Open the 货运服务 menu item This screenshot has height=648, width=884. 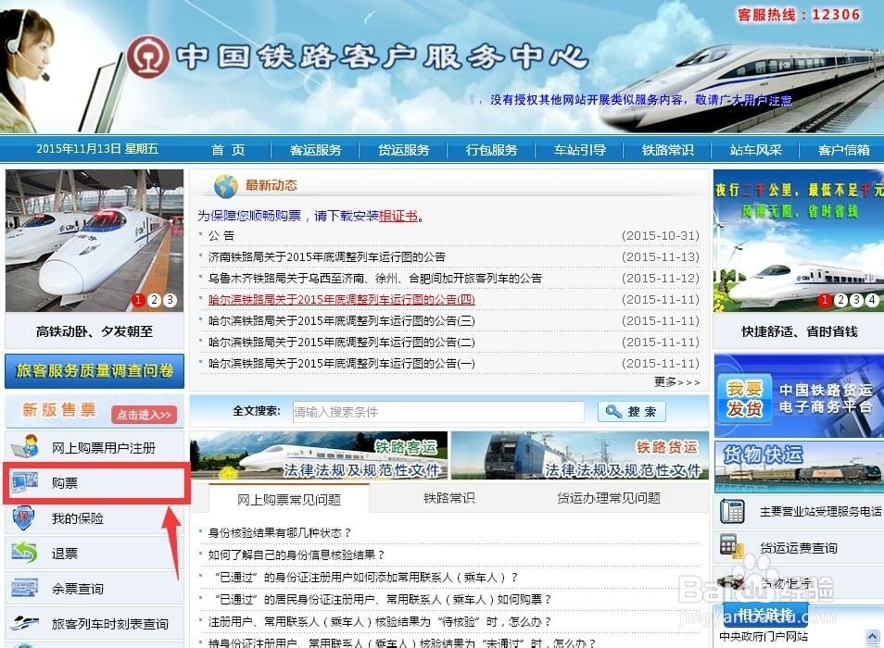pos(404,150)
